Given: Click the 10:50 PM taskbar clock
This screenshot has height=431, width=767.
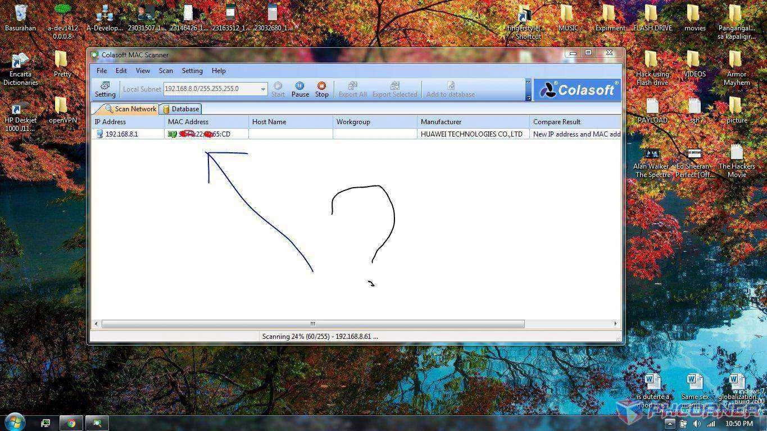Looking at the screenshot, I should (x=739, y=423).
